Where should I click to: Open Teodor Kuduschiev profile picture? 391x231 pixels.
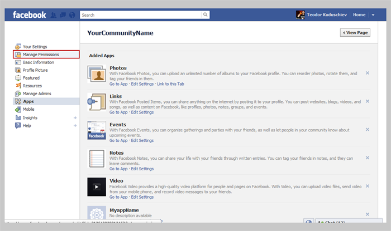[301, 14]
